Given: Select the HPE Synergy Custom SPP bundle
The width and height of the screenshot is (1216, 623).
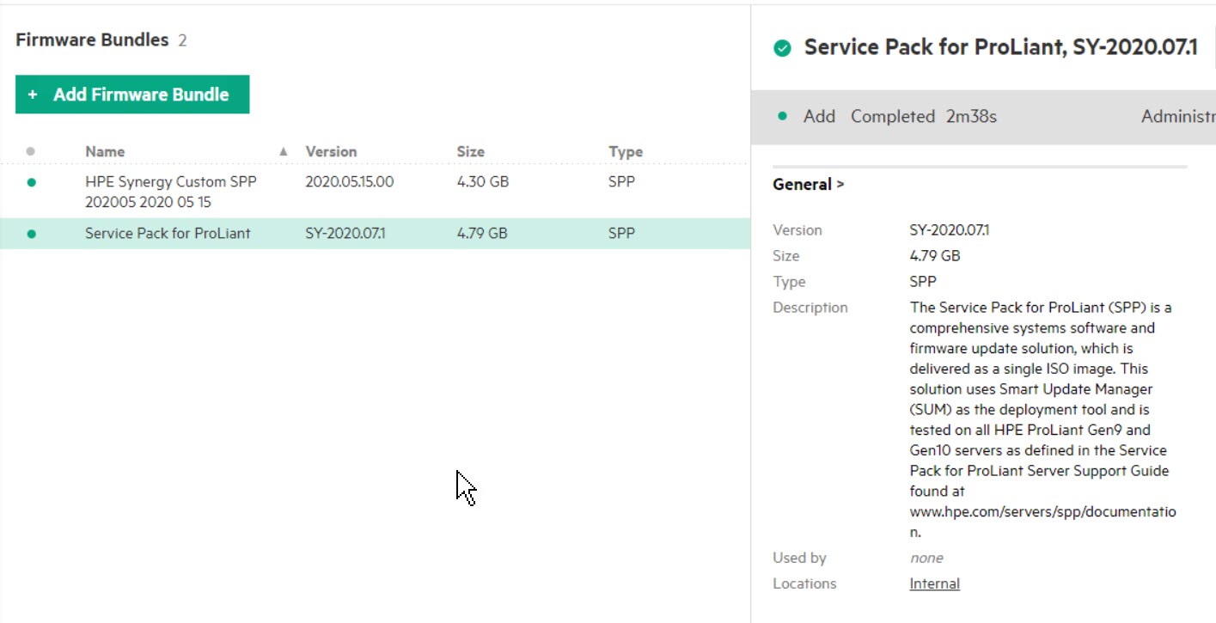Looking at the screenshot, I should tap(170, 192).
